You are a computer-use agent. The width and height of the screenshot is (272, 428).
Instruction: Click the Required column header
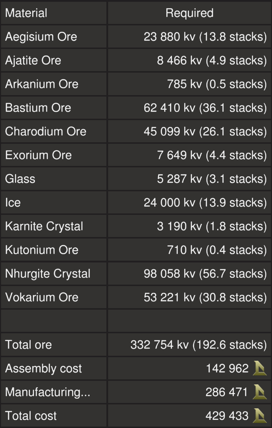pos(189,13)
